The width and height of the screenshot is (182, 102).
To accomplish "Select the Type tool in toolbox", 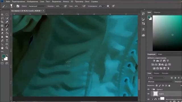I will (7, 41).
